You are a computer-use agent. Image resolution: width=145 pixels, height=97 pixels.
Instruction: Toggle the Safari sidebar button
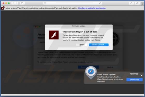point(22,3)
